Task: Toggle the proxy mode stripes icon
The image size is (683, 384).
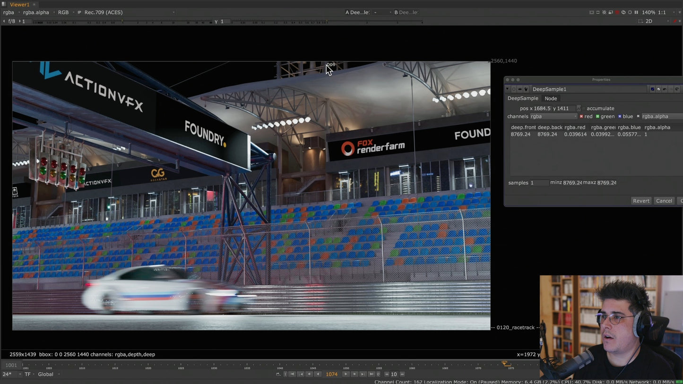Action: tap(605, 12)
